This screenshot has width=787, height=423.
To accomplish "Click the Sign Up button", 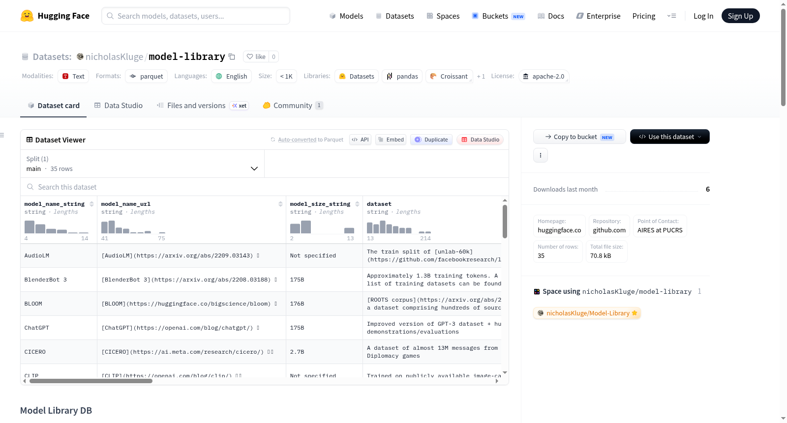I will click(740, 16).
